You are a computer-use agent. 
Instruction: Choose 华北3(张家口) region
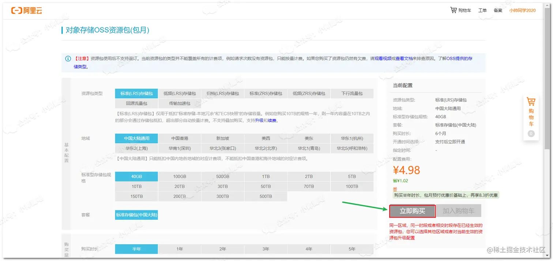(x=223, y=149)
